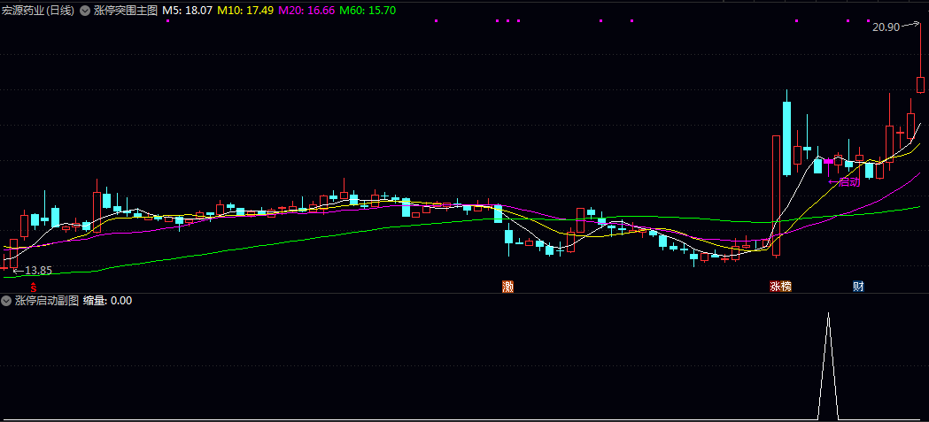
Task: Click the M60: 15.70 moving average value
Action: (x=368, y=11)
